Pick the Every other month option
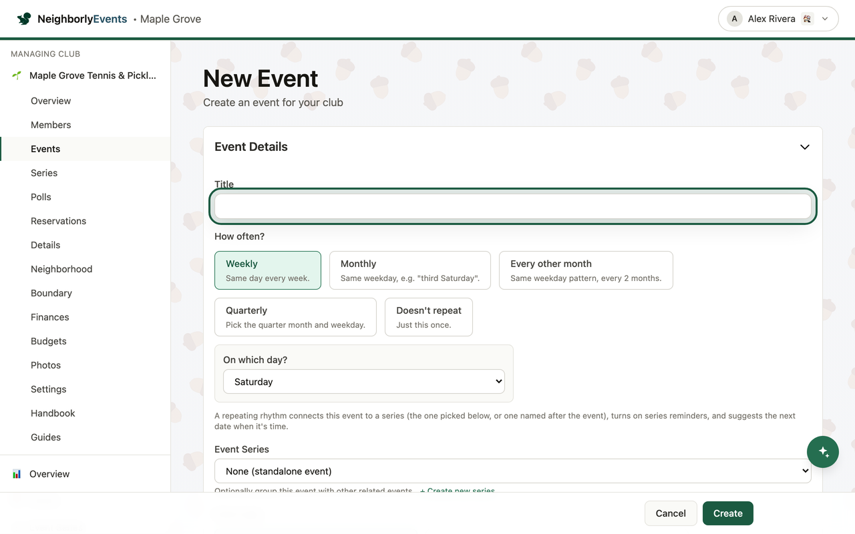The height and width of the screenshot is (534, 855). 586,270
